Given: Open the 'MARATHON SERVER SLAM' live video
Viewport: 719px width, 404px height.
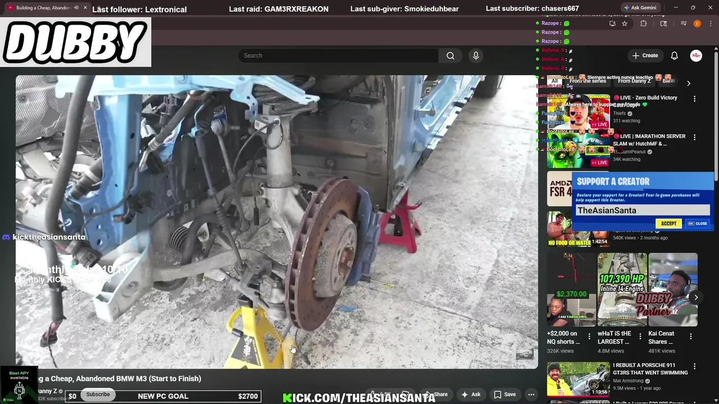Looking at the screenshot, I should [x=649, y=140].
